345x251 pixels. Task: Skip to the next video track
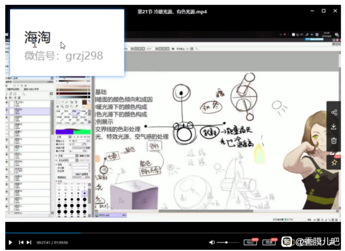click(x=29, y=243)
